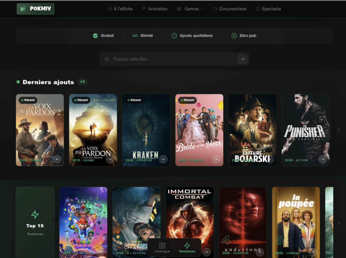Switch to the Catalogue tab

(162, 248)
